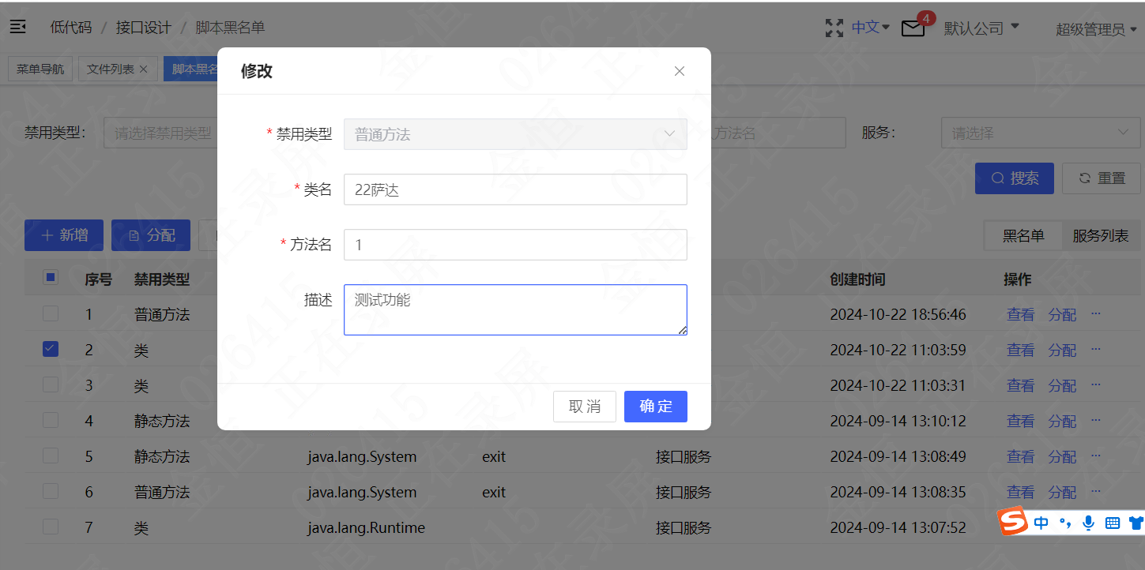
Task: Open more actions for row 4
Action: 1095,420
